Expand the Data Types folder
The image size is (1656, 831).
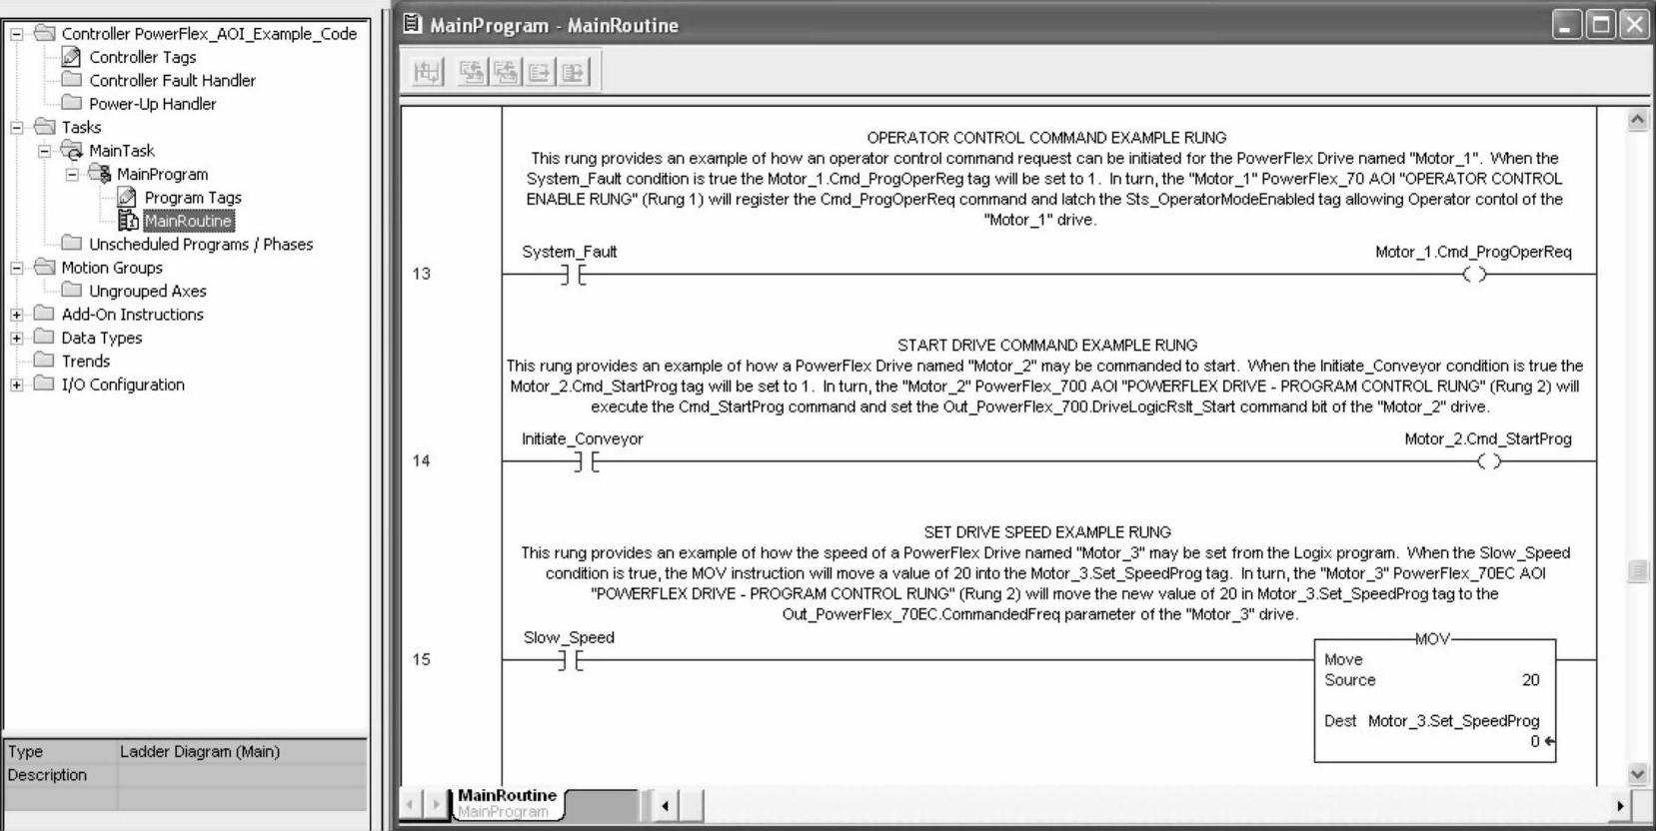[17, 338]
